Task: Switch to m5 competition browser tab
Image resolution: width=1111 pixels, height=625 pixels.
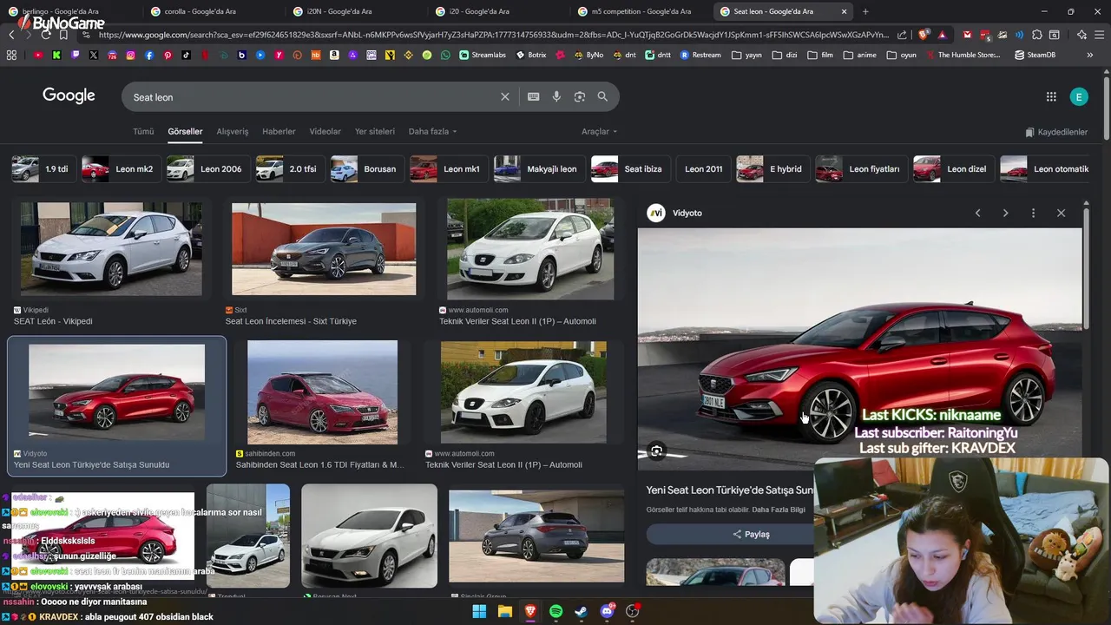Action: (642, 11)
